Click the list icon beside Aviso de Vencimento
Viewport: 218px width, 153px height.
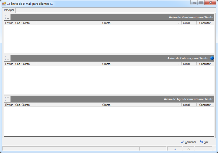click(x=7, y=17)
